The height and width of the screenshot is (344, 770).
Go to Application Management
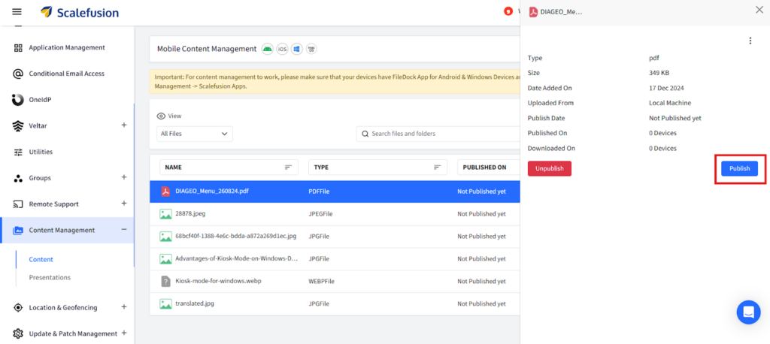click(x=66, y=47)
